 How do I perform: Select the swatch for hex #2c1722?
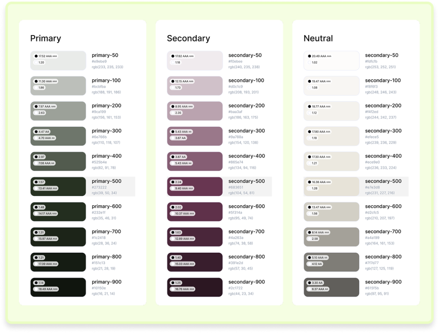(195, 287)
